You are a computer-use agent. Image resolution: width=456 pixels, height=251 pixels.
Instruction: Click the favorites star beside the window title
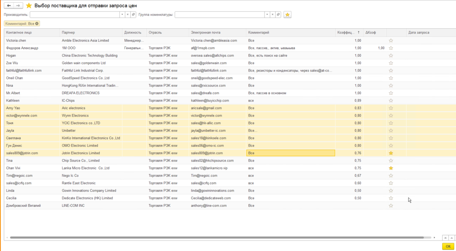29,5
